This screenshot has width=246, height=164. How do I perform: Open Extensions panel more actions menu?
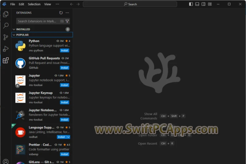(x=67, y=13)
